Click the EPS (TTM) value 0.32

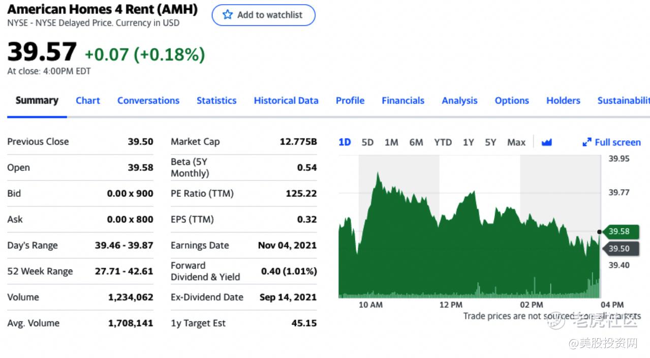point(307,220)
